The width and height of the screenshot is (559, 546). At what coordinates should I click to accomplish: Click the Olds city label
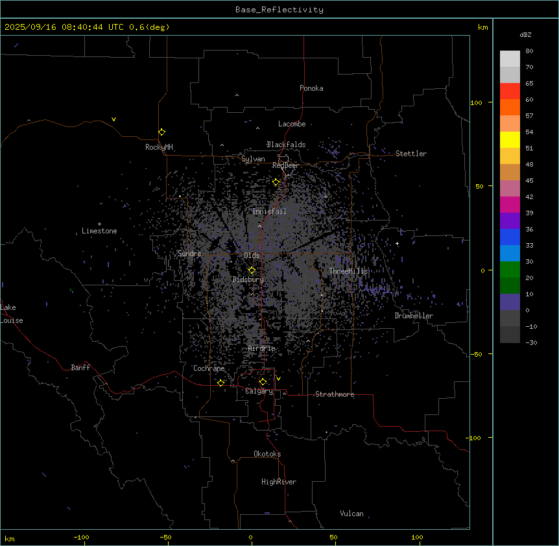pos(252,255)
